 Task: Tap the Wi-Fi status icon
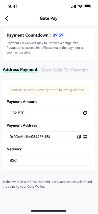tap(80, 6)
